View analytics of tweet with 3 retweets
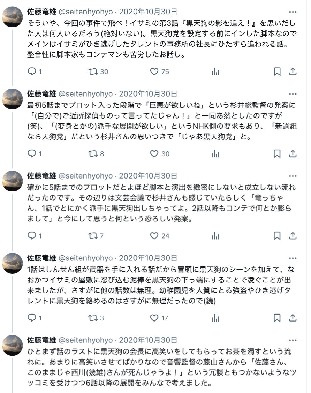 (215, 318)
